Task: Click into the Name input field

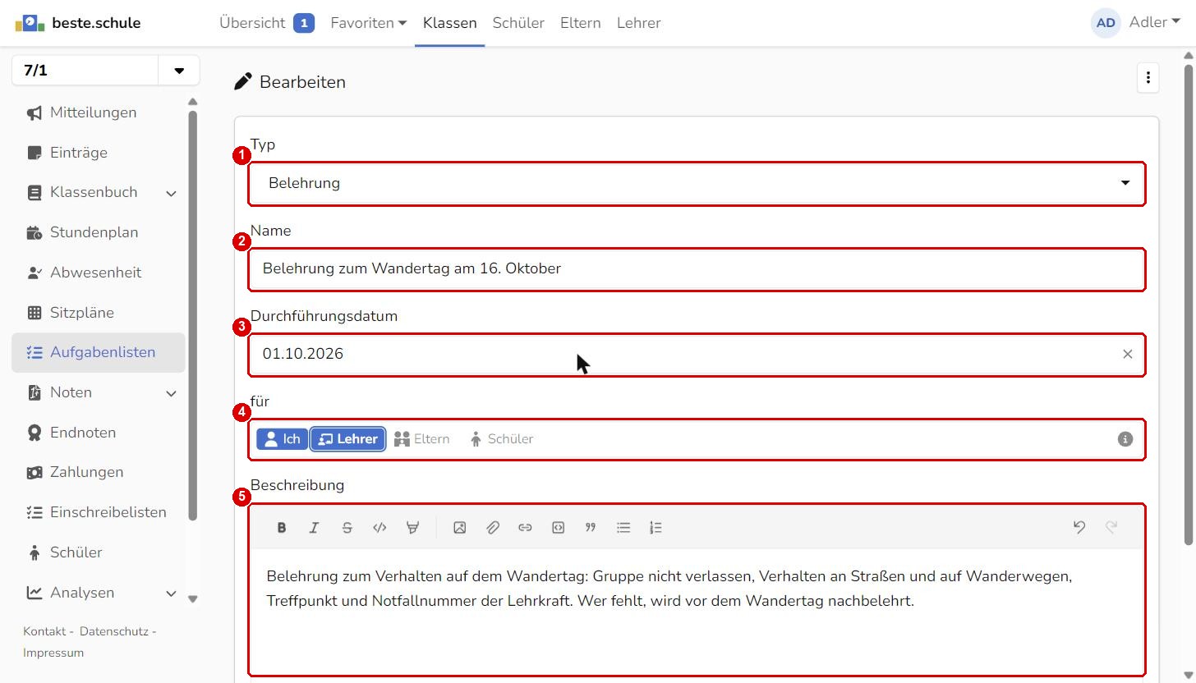Action: click(x=697, y=268)
